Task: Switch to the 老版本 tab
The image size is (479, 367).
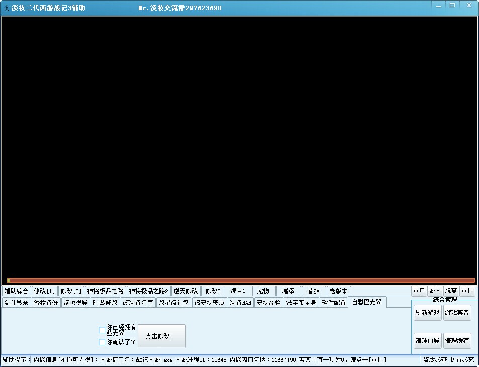Action: pos(338,291)
